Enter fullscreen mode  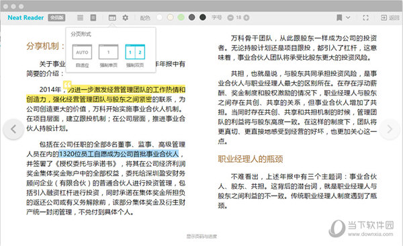365,17
